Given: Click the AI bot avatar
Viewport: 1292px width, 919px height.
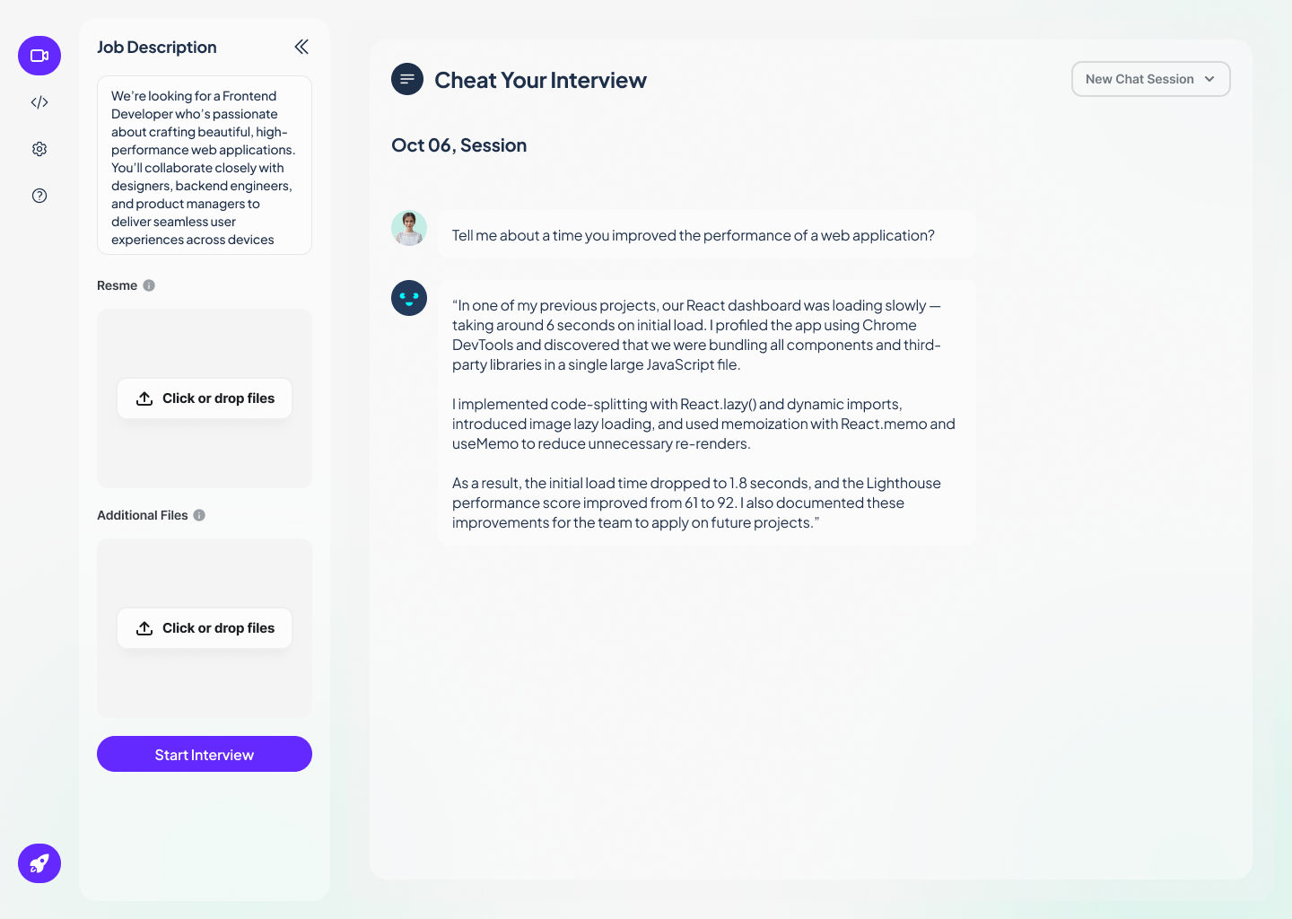Looking at the screenshot, I should tap(409, 298).
